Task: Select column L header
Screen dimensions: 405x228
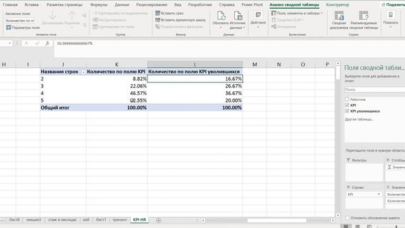Action: pos(195,65)
